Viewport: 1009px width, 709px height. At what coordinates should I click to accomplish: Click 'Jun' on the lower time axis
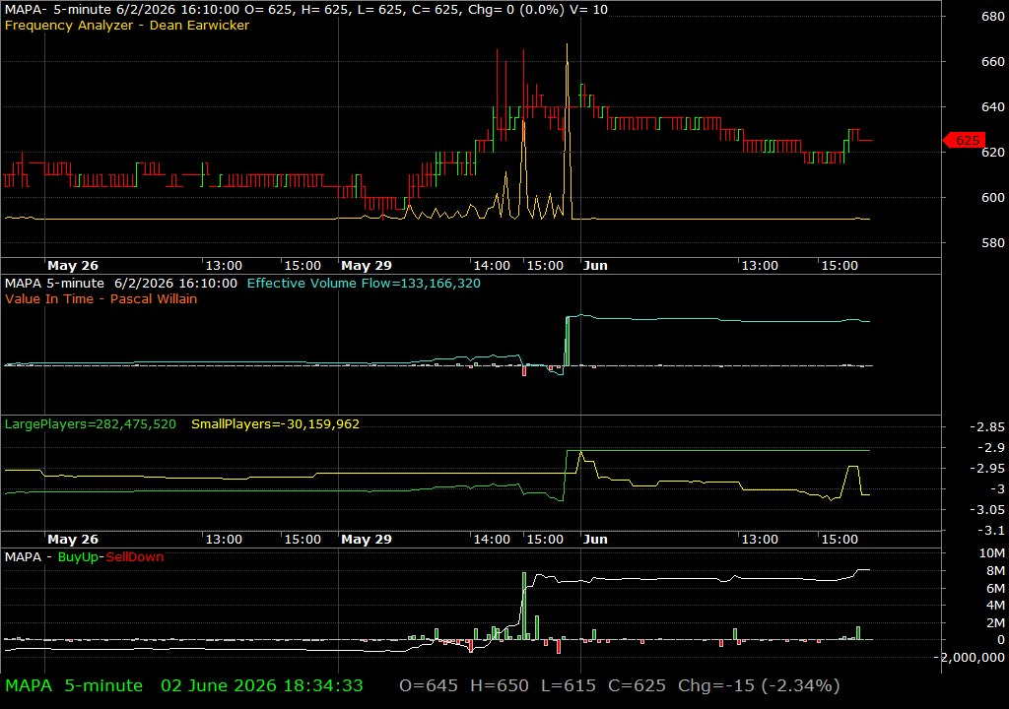(595, 540)
